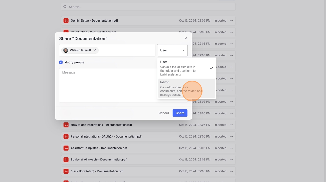Click the recipients input field beside William Brandt

127,50
